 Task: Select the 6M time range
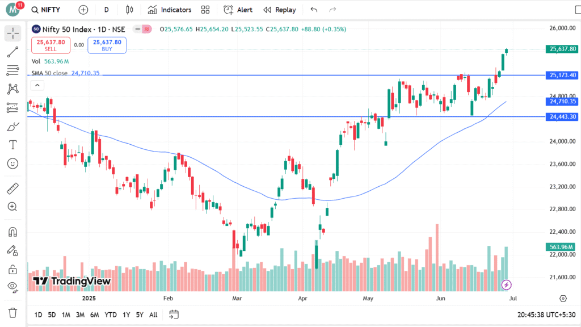95,315
